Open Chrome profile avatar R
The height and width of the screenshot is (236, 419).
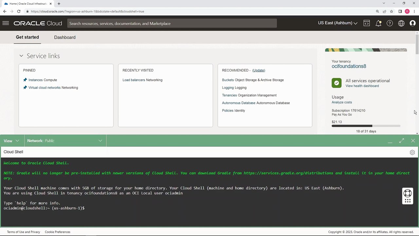pyautogui.click(x=407, y=11)
